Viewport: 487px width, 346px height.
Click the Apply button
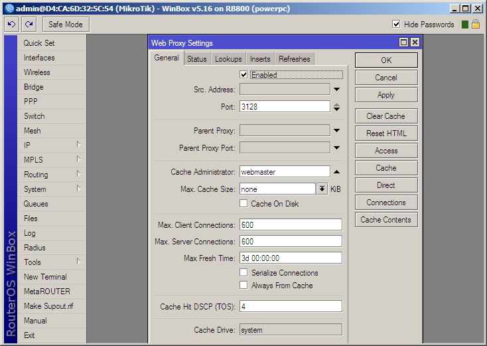pyautogui.click(x=386, y=95)
